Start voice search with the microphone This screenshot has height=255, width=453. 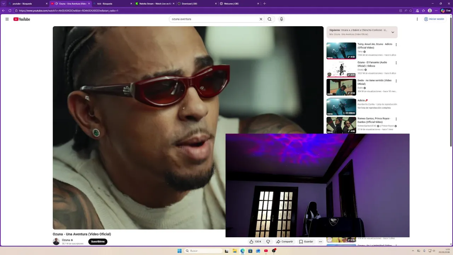pos(281,19)
